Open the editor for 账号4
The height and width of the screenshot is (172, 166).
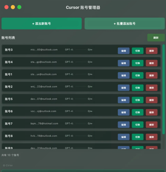[124, 63]
